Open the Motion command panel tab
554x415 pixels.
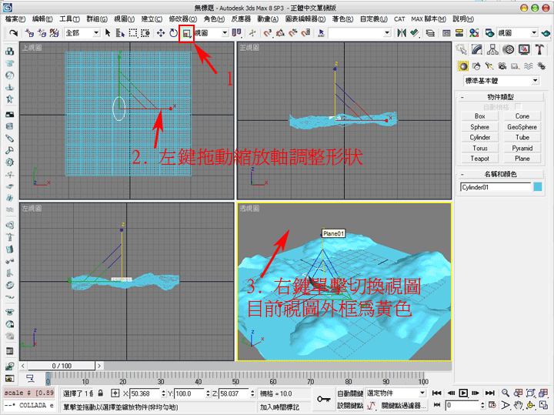[x=509, y=49]
